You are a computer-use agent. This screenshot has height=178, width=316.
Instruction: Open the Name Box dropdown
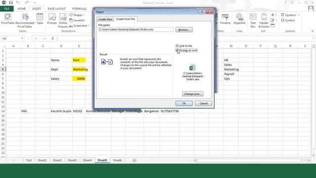(x=22, y=39)
